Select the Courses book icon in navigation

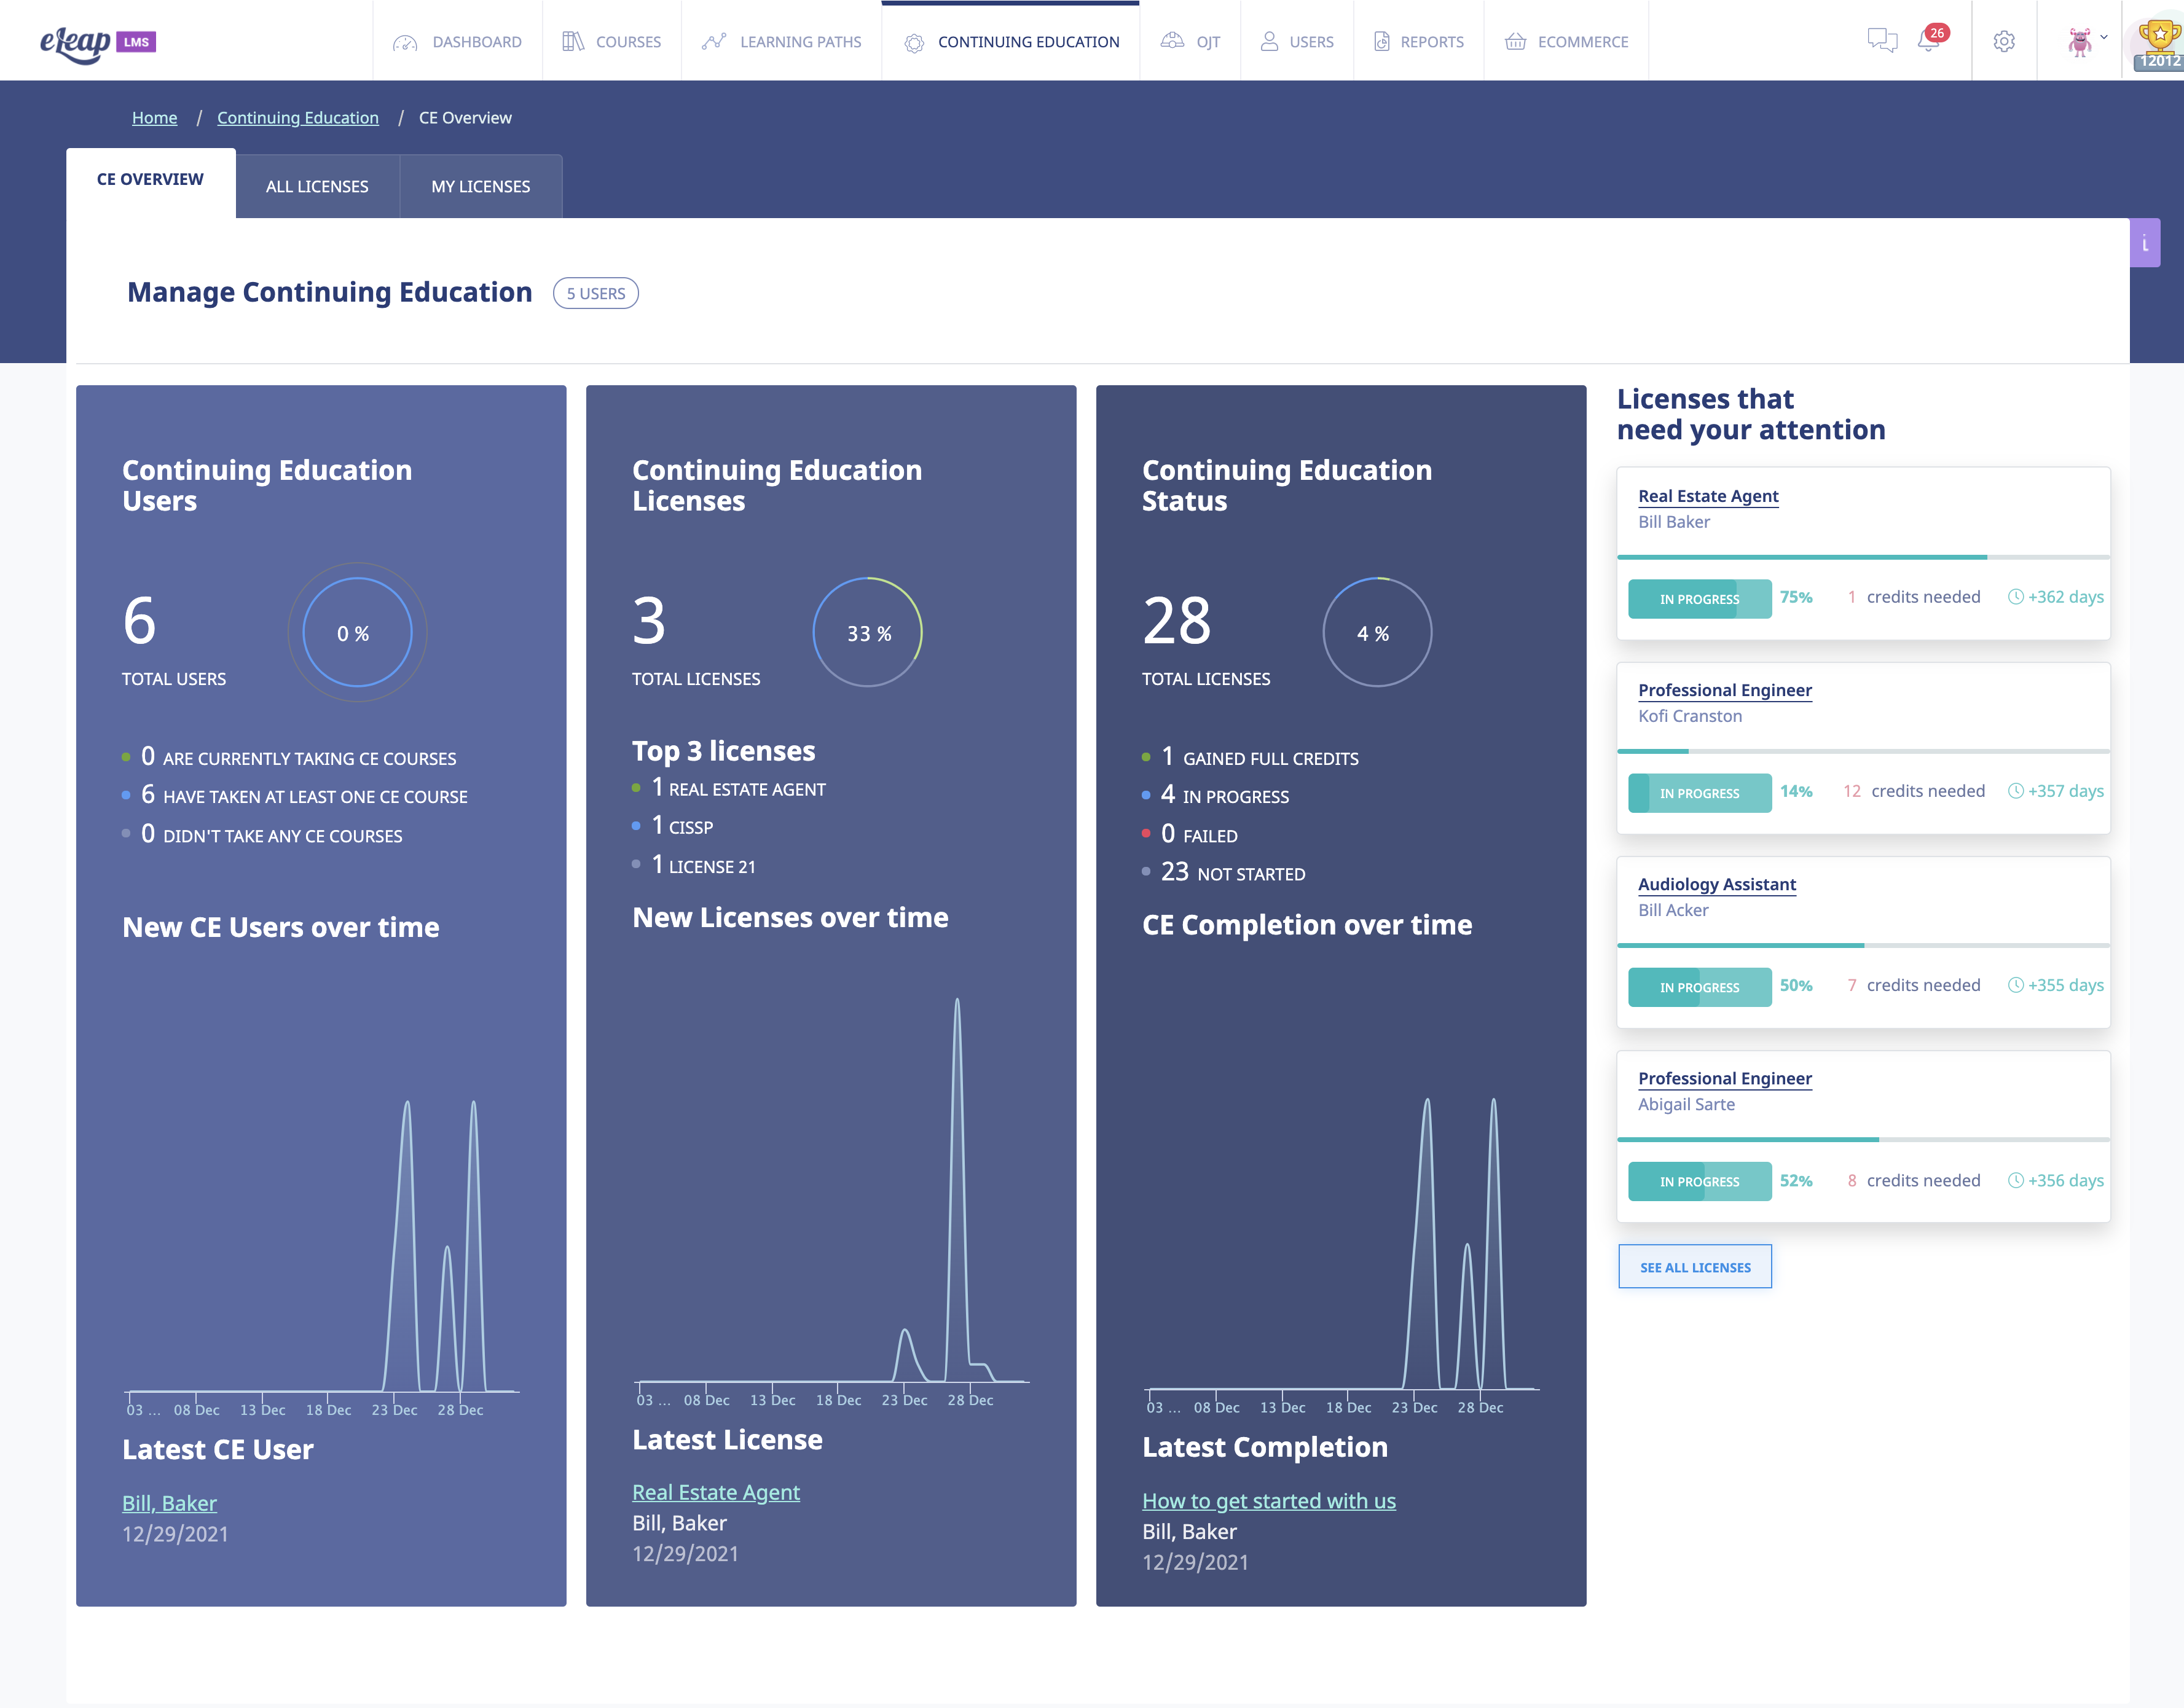point(574,42)
